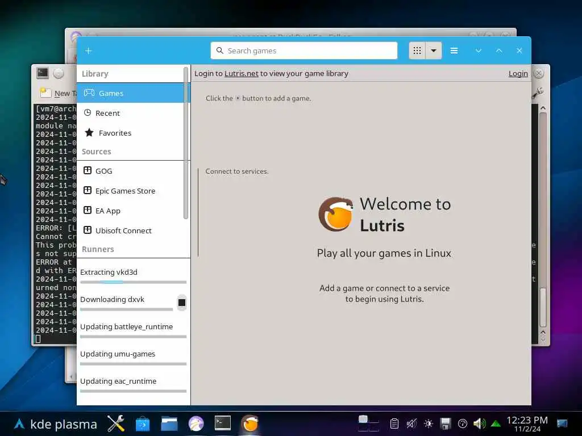Click the wrench icon in terminal window
Image resolution: width=582 pixels, height=436 pixels.
pyautogui.click(x=538, y=93)
